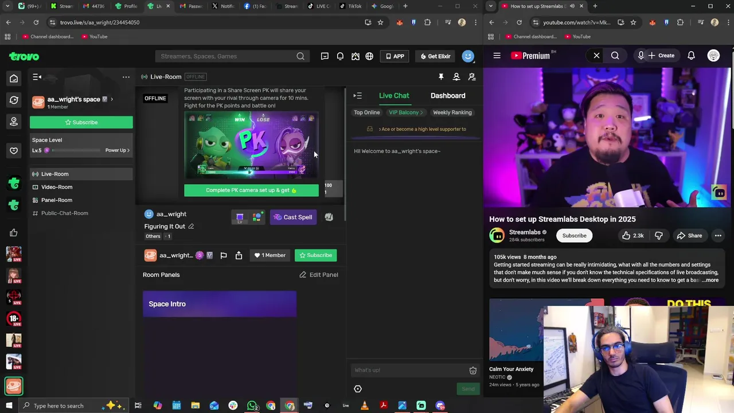Open Trovo notifications bell

[340, 56]
